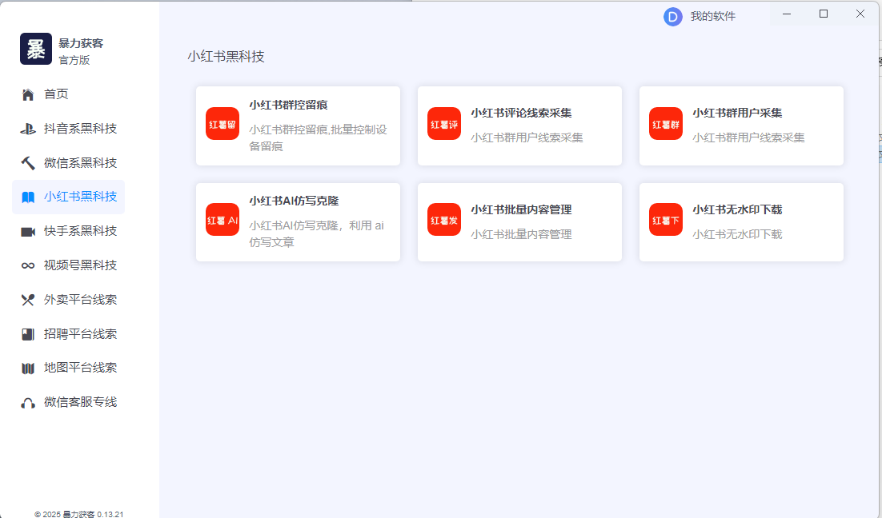This screenshot has height=518, width=882.
Task: Click the 红薯下 icon for 无水印下载
Action: coord(666,220)
